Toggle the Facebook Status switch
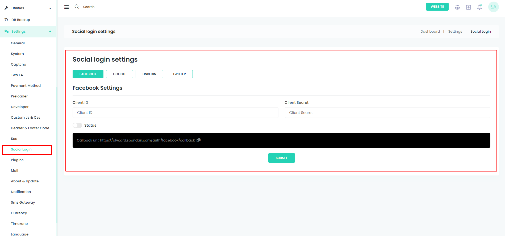The width and height of the screenshot is (505, 236). coord(77,125)
